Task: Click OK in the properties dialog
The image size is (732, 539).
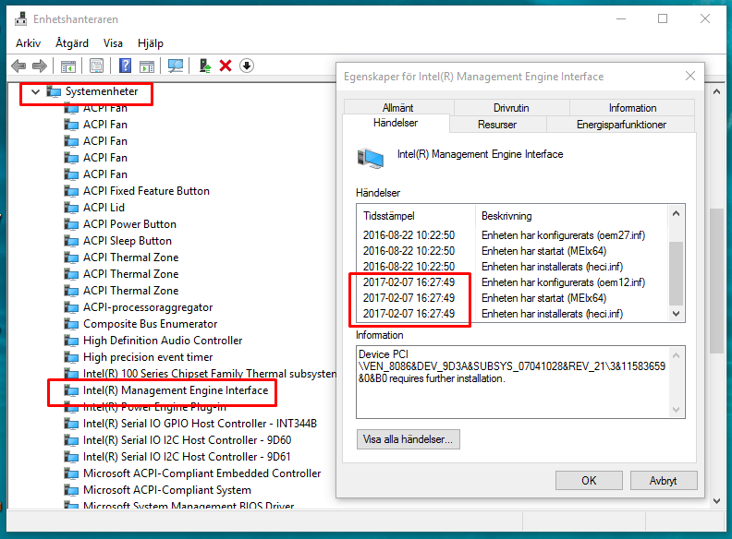Action: click(x=589, y=480)
